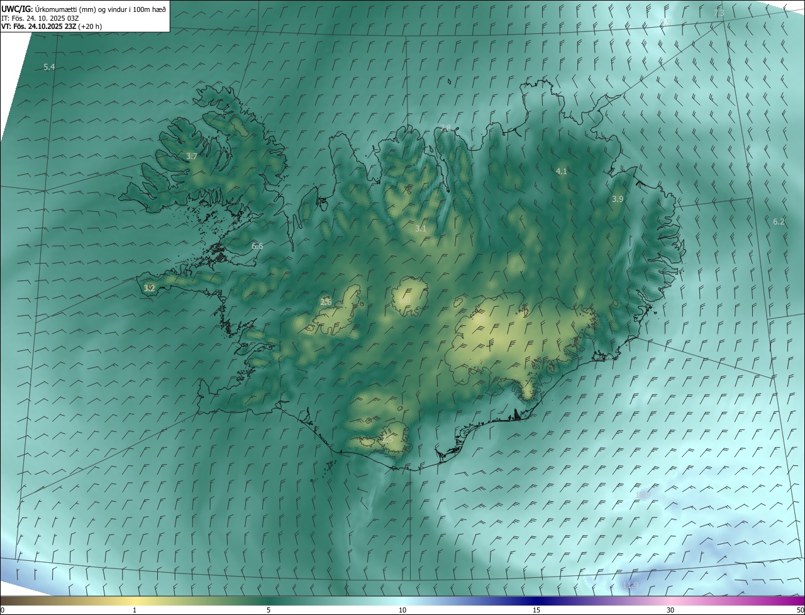Click the "10" tick on the color scale
This screenshot has width=805, height=615.
pyautogui.click(x=402, y=611)
